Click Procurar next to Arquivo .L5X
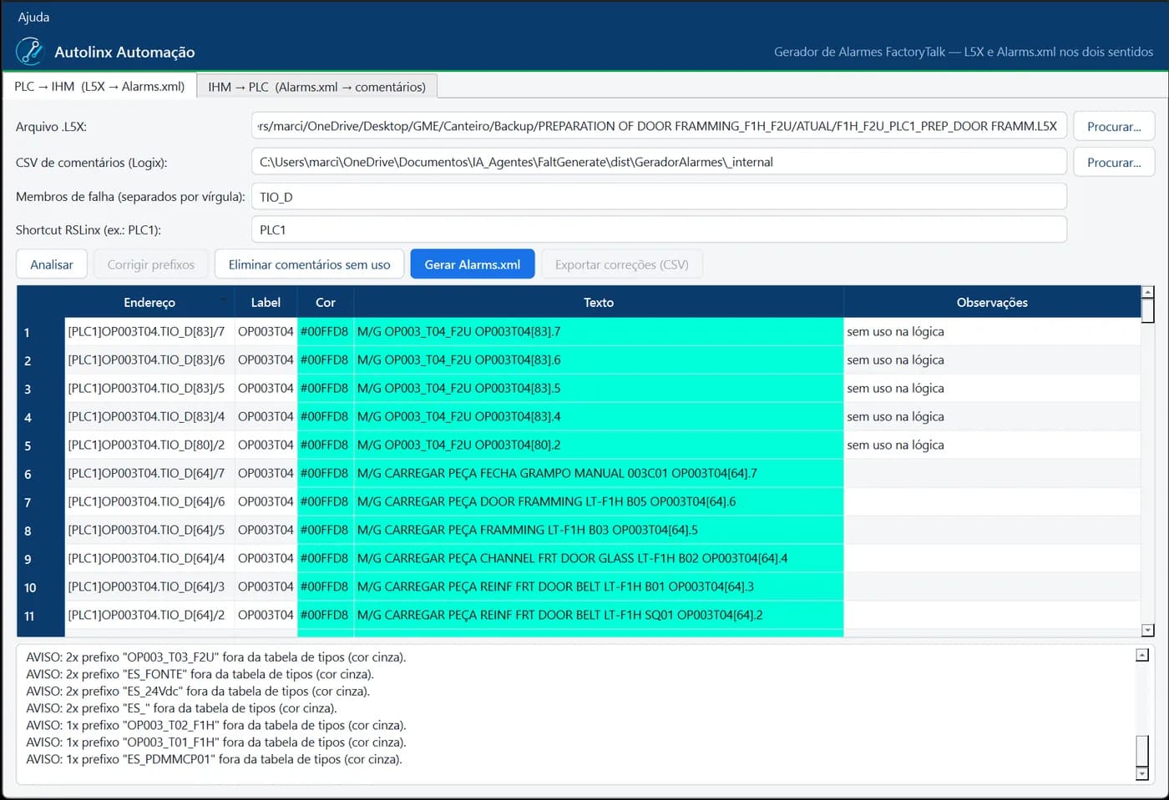The height and width of the screenshot is (800, 1169). 1114,127
